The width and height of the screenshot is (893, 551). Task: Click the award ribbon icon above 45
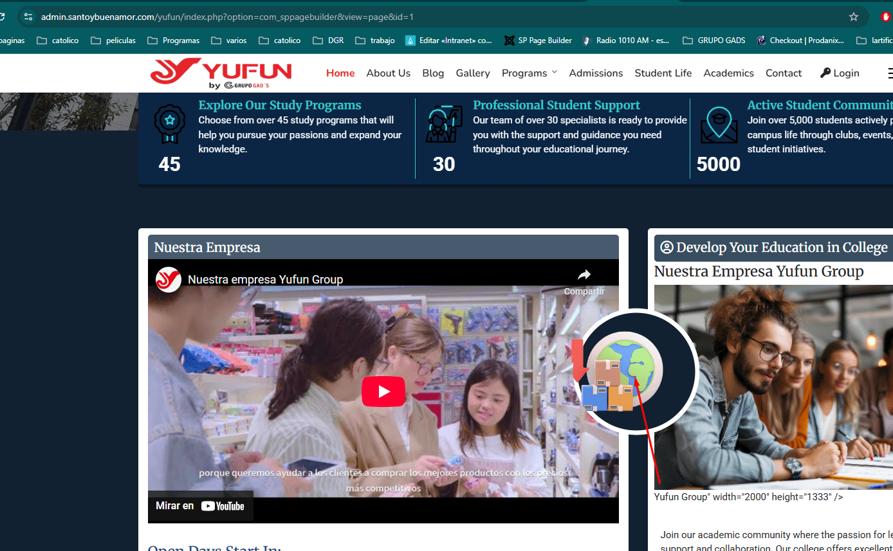170,124
